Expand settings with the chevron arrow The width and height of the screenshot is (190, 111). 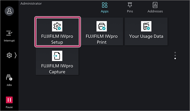click(16, 55)
